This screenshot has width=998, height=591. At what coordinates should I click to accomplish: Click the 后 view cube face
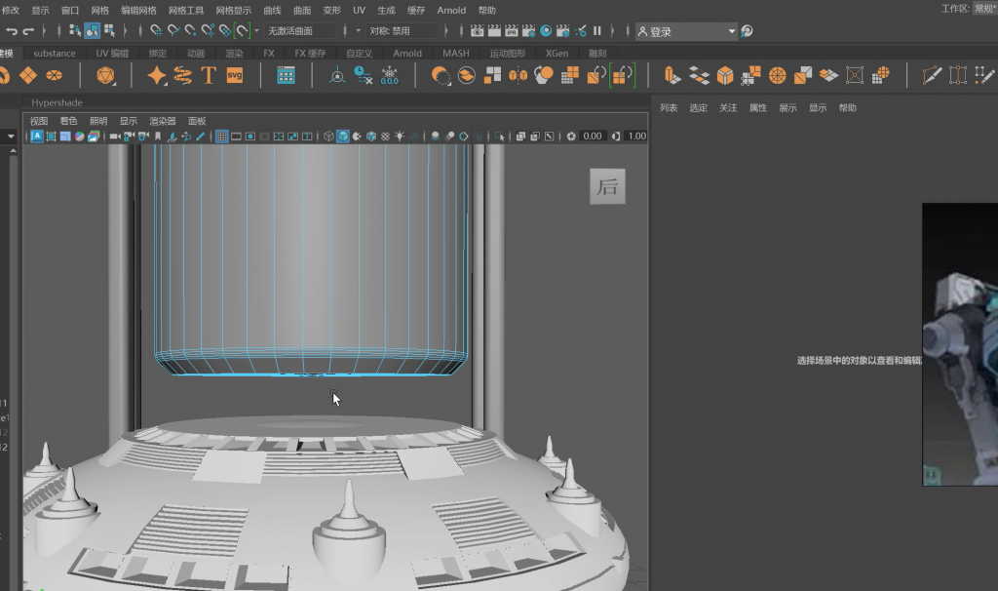[607, 186]
